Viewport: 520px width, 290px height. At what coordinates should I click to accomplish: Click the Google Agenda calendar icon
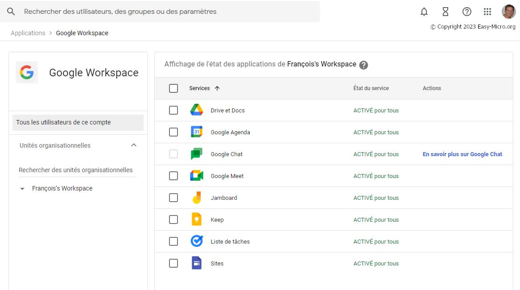click(x=196, y=132)
